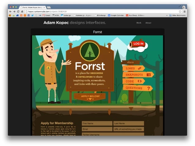Toggle fullscreen with the expand arrows icon

pos(180,6)
